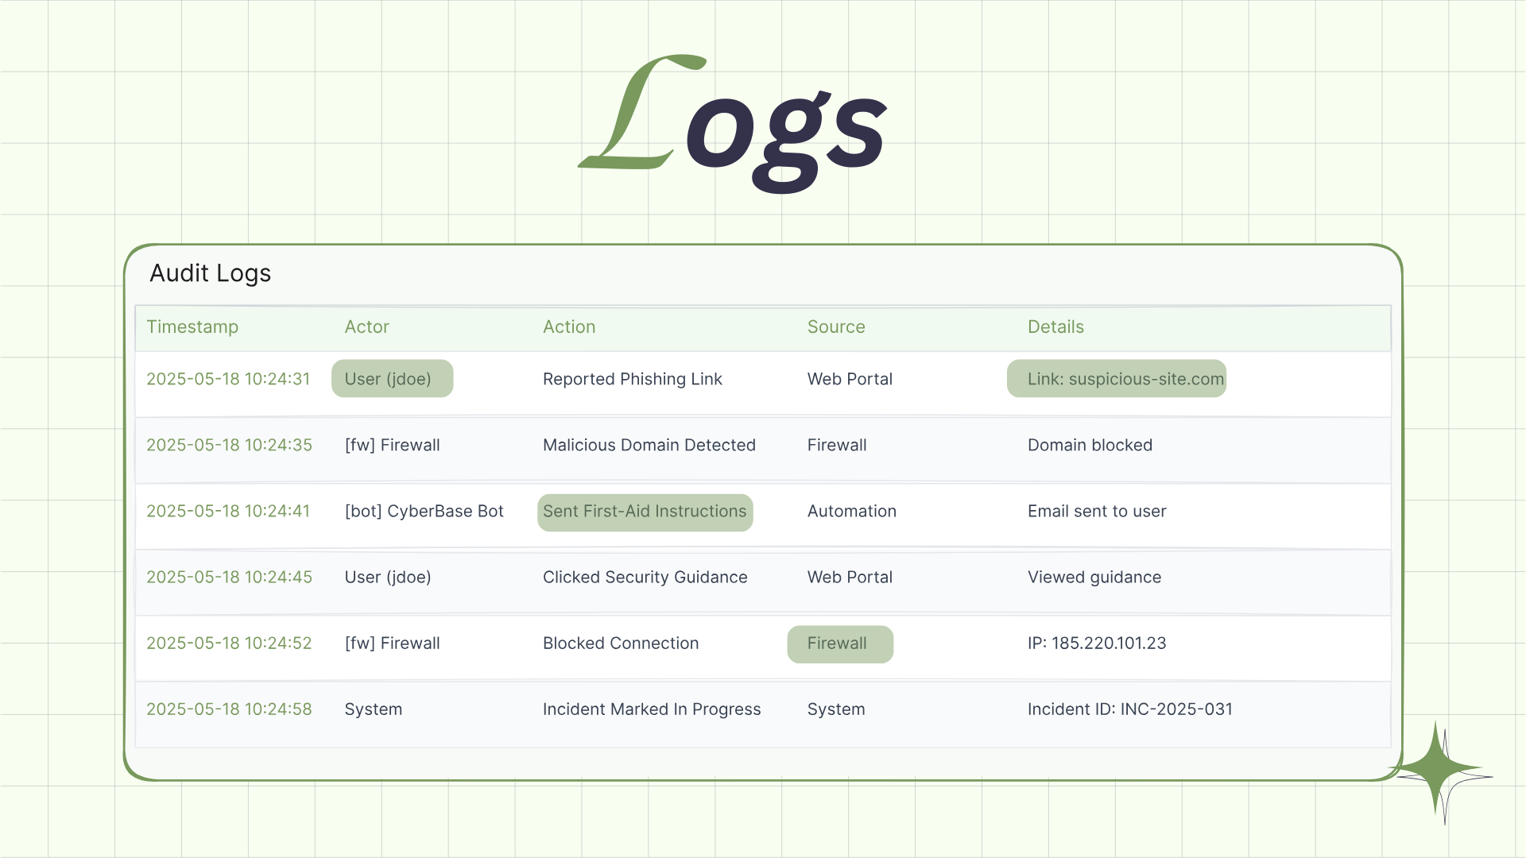The width and height of the screenshot is (1526, 858).
Task: Click the Incident ID: INC-2025-031 detail
Action: click(x=1129, y=709)
